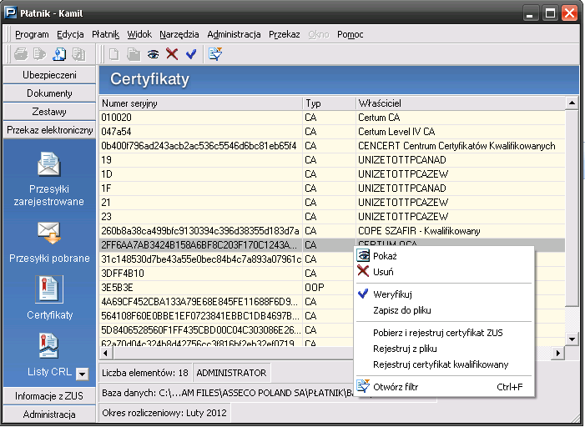The height and width of the screenshot is (427, 585).
Task: Open Przesyłki pobrane envelope icon
Action: pyautogui.click(x=49, y=233)
